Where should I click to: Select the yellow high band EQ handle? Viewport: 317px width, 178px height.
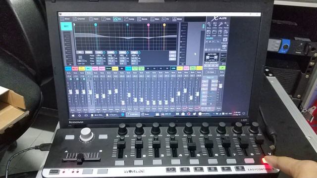click(164, 25)
